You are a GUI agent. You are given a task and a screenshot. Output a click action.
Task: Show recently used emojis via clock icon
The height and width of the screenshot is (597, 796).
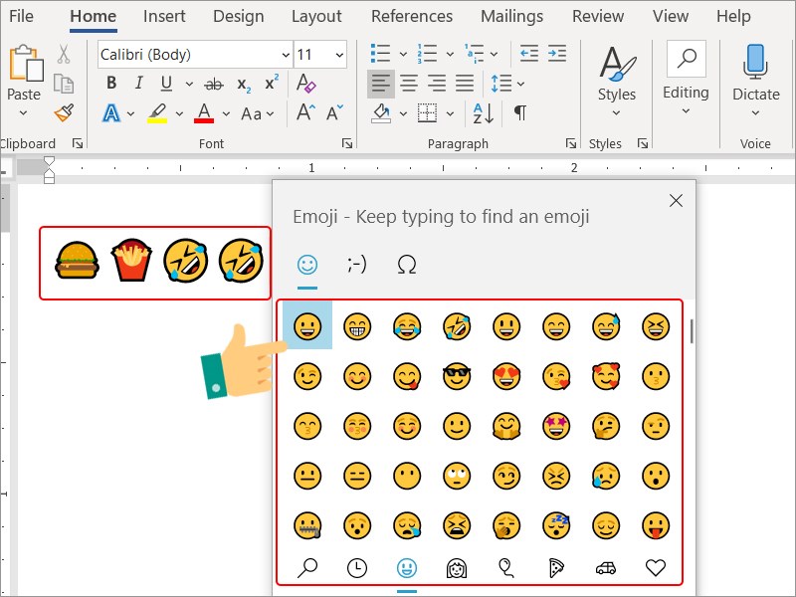click(x=356, y=568)
